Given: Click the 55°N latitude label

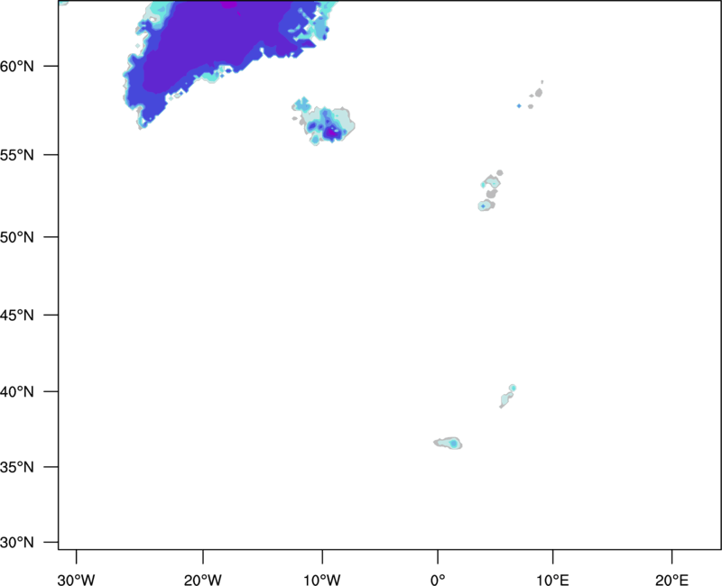Looking at the screenshot, I should pos(36,154).
